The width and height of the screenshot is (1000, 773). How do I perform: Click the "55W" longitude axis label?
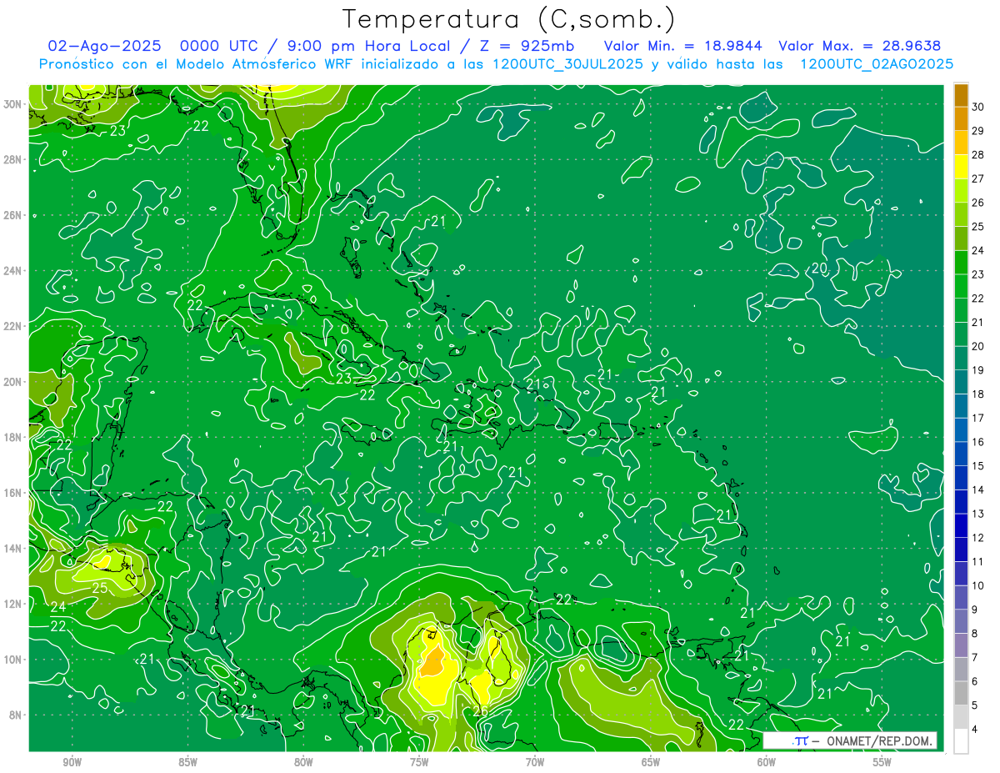click(x=882, y=762)
